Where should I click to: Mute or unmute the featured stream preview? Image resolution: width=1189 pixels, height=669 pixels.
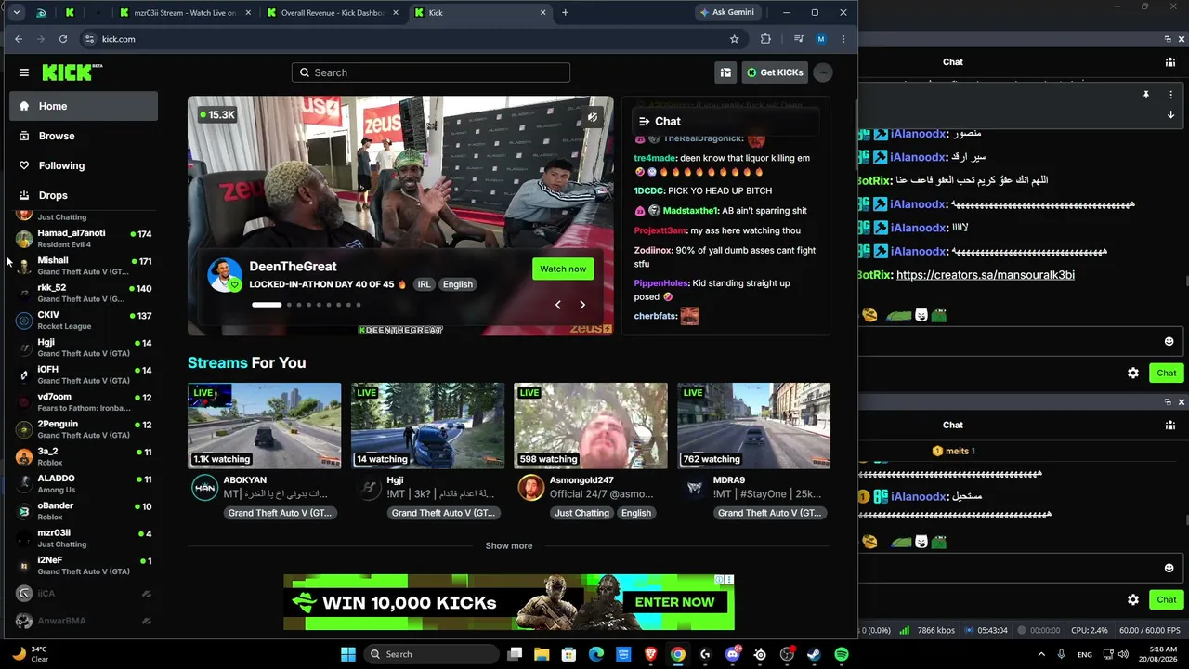[x=593, y=117]
